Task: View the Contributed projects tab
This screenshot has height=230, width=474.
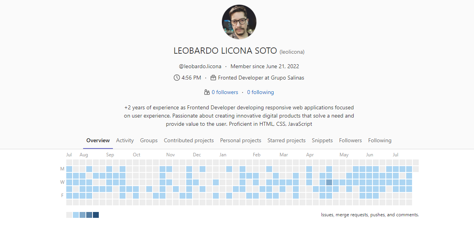Action: tap(189, 140)
